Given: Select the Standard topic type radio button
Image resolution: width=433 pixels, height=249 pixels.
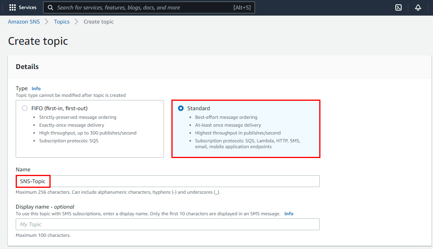Looking at the screenshot, I should coord(181,108).
